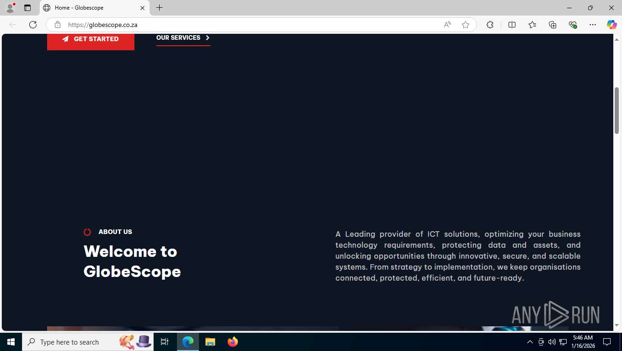Open the OUR SERVICES link
The height and width of the screenshot is (351, 622).
(x=183, y=38)
